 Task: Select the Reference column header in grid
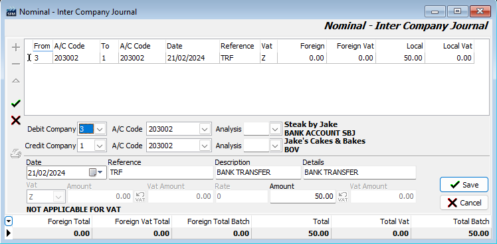[237, 46]
